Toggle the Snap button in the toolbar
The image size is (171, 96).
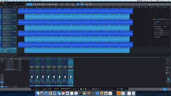[78, 5]
